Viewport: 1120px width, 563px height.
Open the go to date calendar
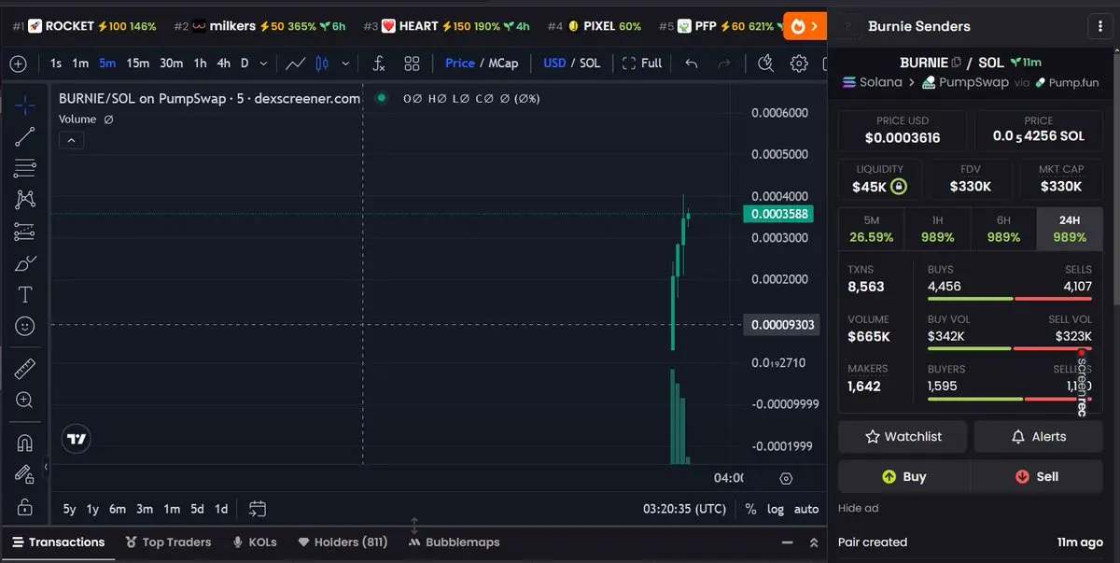258,509
